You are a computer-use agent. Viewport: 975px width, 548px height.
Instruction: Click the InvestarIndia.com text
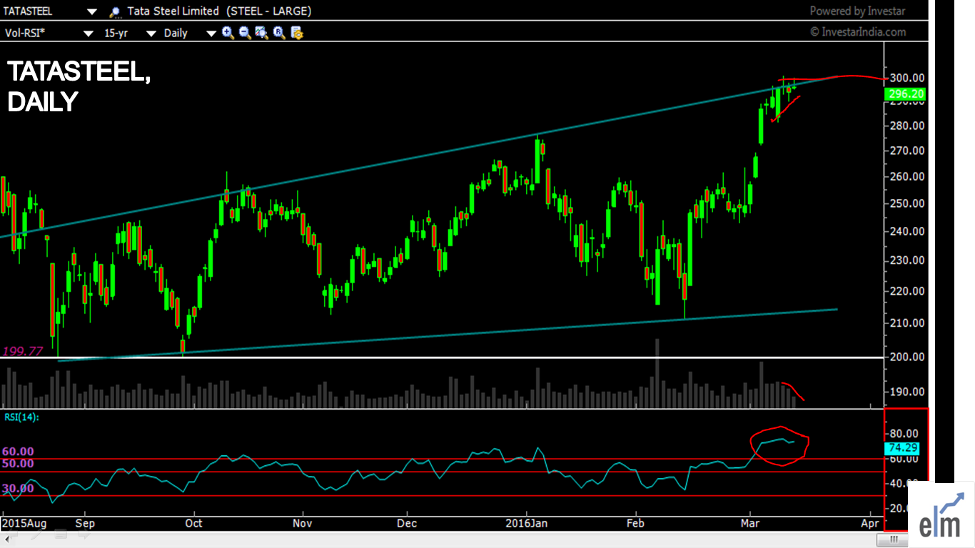click(864, 32)
